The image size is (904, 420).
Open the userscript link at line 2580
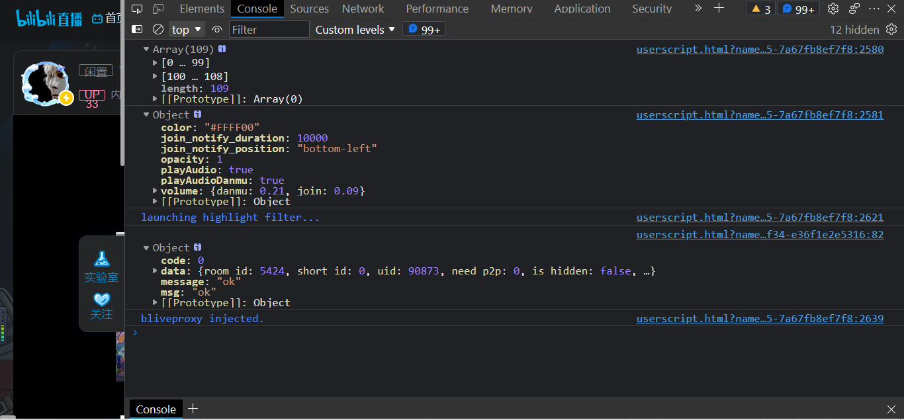[760, 49]
